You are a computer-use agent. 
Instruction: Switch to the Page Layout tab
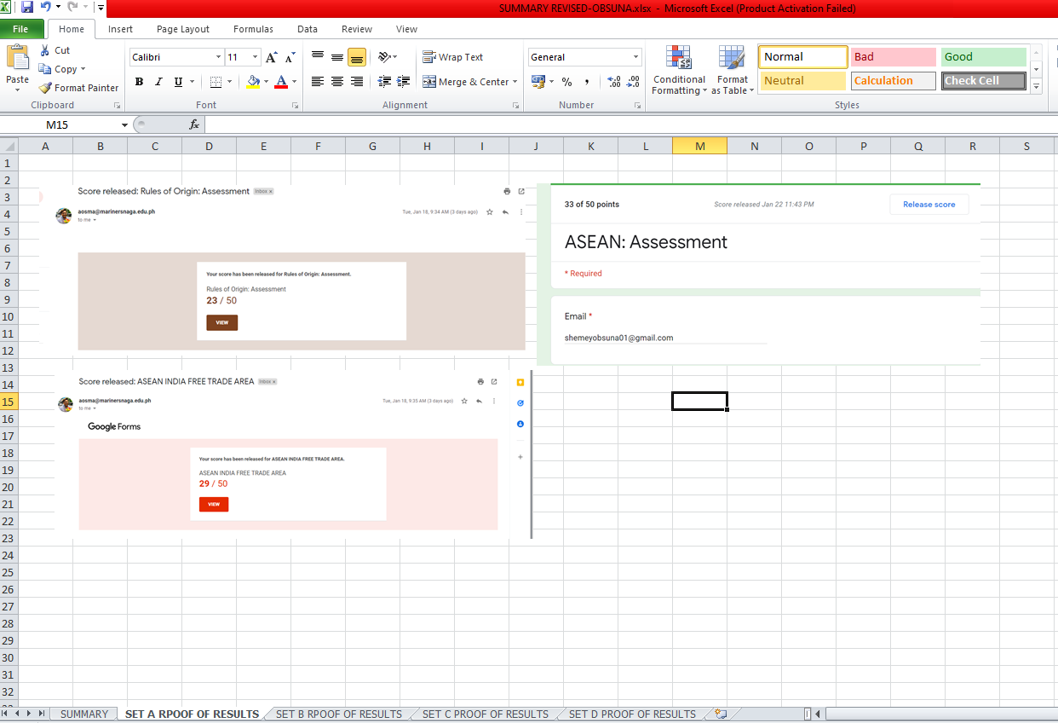click(x=183, y=29)
